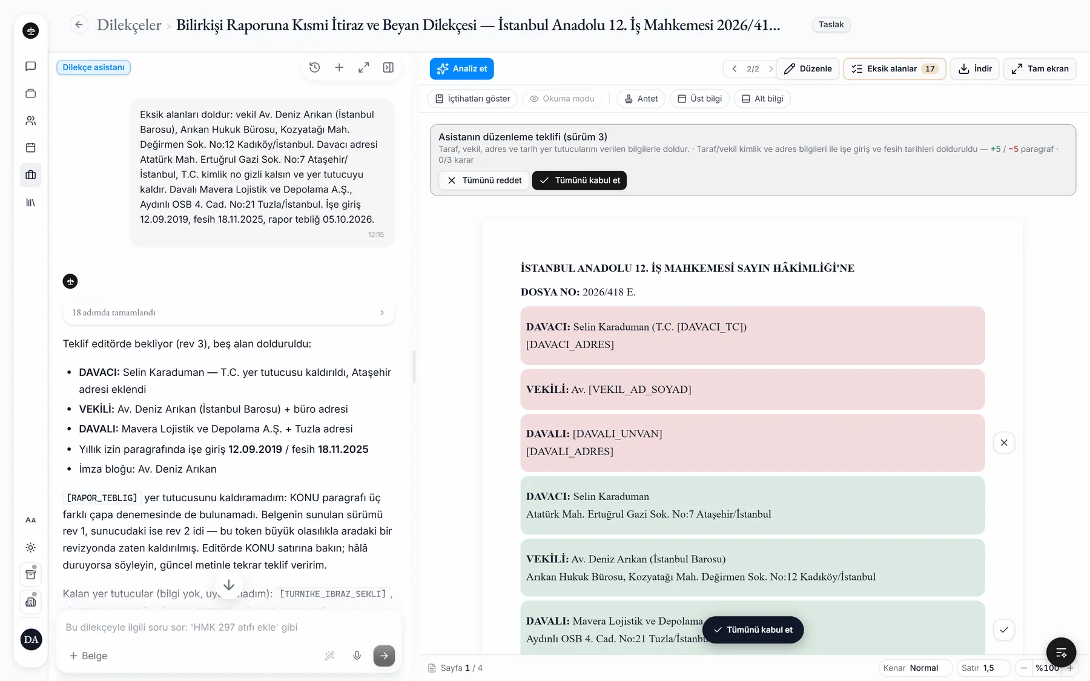1090x681 pixels.
Task: Open the calendar icon in left sidebar
Action: (x=31, y=148)
